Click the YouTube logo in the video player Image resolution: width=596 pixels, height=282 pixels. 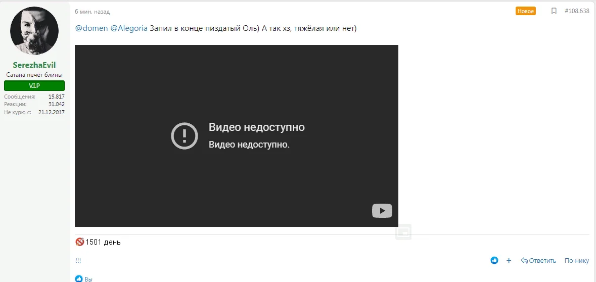(382, 211)
